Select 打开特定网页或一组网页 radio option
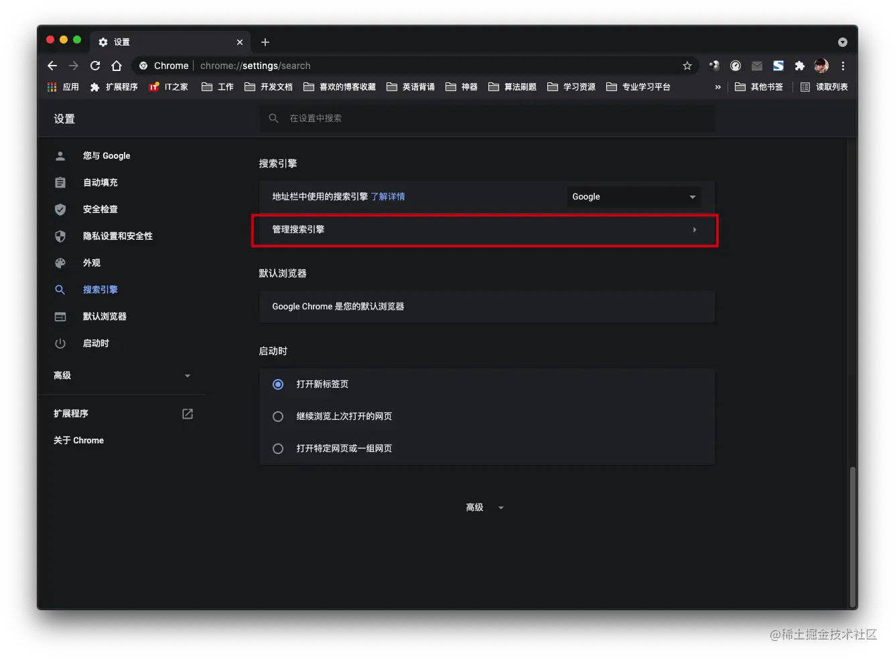Viewport: 895px width, 659px height. tap(278, 449)
